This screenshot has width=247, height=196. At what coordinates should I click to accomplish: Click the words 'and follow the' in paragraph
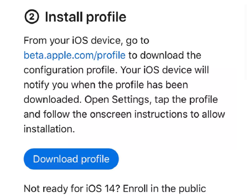[x=55, y=114]
